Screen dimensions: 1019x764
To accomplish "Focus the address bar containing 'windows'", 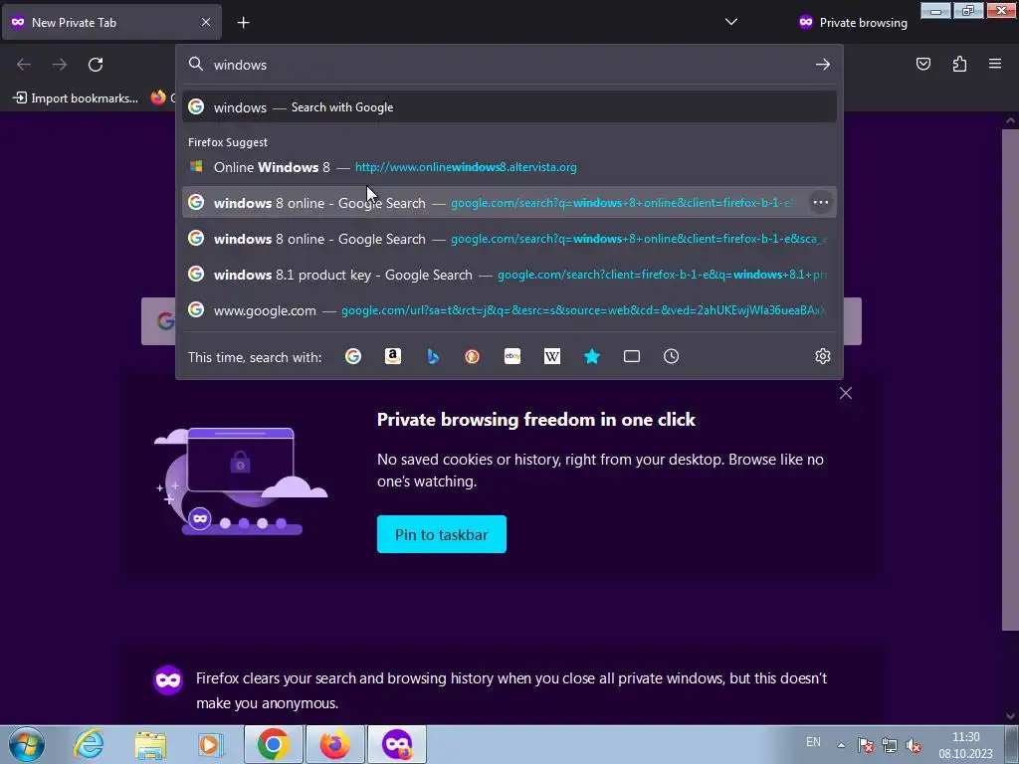I will click(509, 65).
